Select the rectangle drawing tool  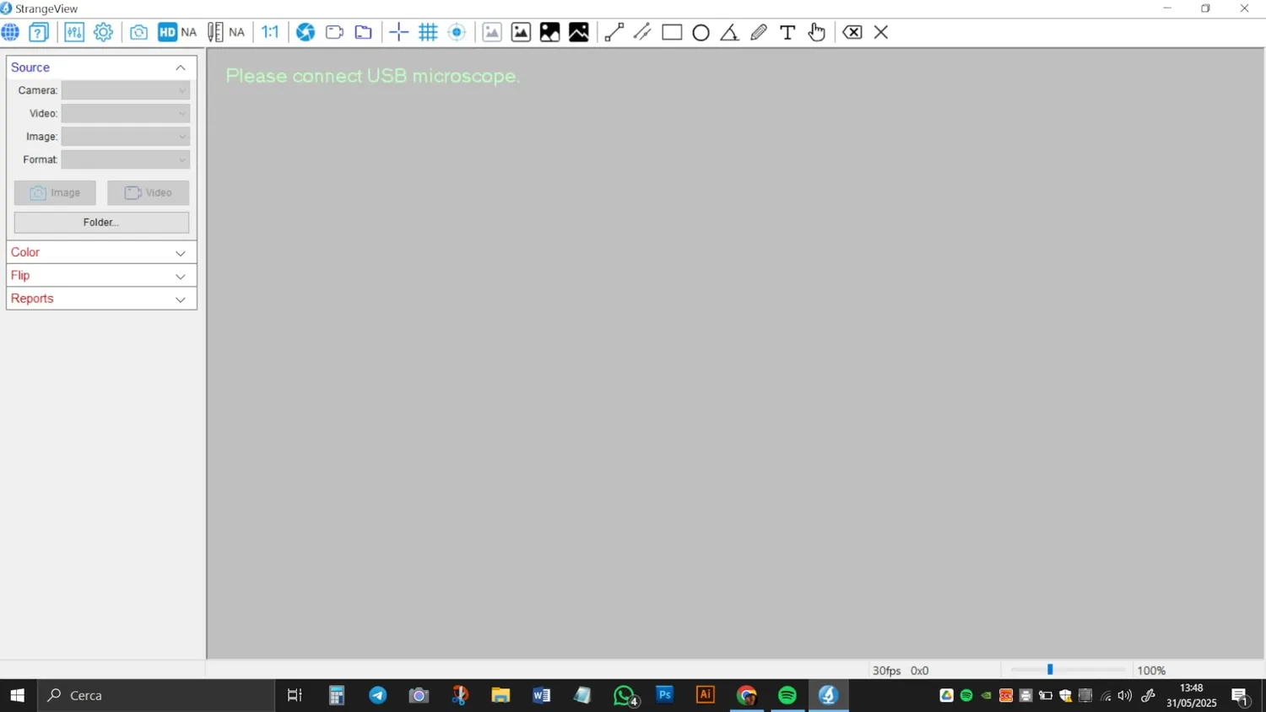tap(672, 33)
